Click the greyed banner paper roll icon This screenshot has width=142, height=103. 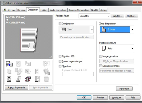[46, 79]
